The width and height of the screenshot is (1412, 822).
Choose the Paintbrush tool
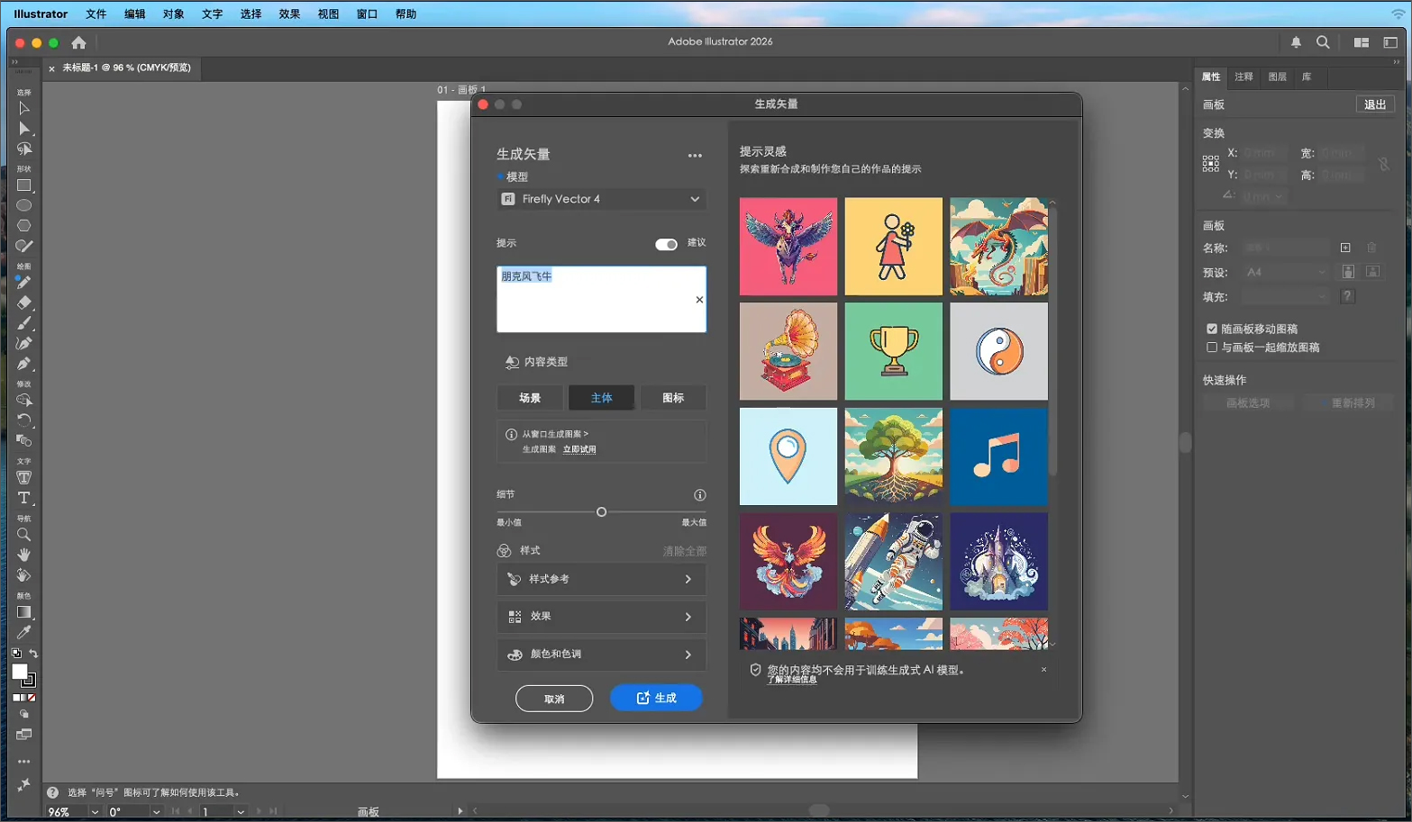tap(24, 321)
